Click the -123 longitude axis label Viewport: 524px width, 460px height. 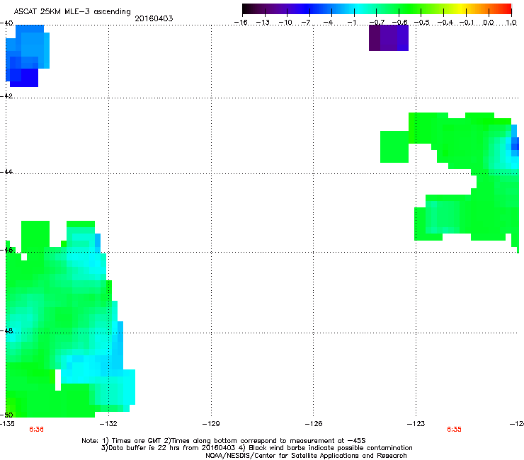pyautogui.click(x=416, y=424)
